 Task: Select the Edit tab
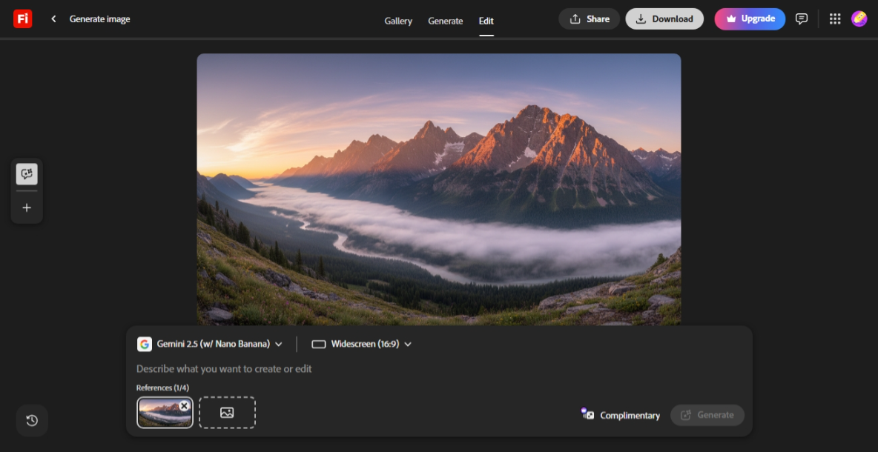[486, 21]
